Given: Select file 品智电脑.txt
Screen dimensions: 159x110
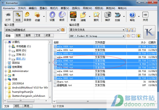Looking at the screenshot, I should click(x=64, y=85).
